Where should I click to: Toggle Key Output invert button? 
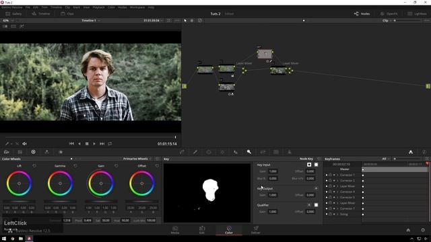tap(316, 188)
